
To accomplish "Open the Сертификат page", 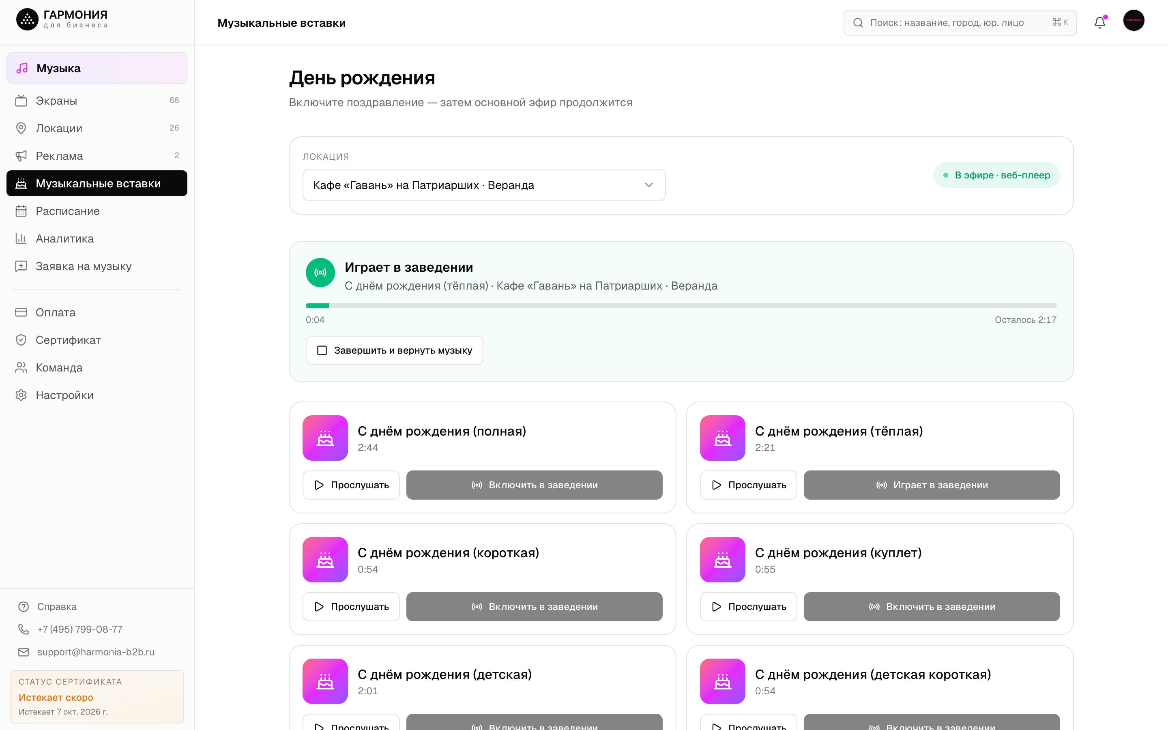I will pyautogui.click(x=97, y=340).
